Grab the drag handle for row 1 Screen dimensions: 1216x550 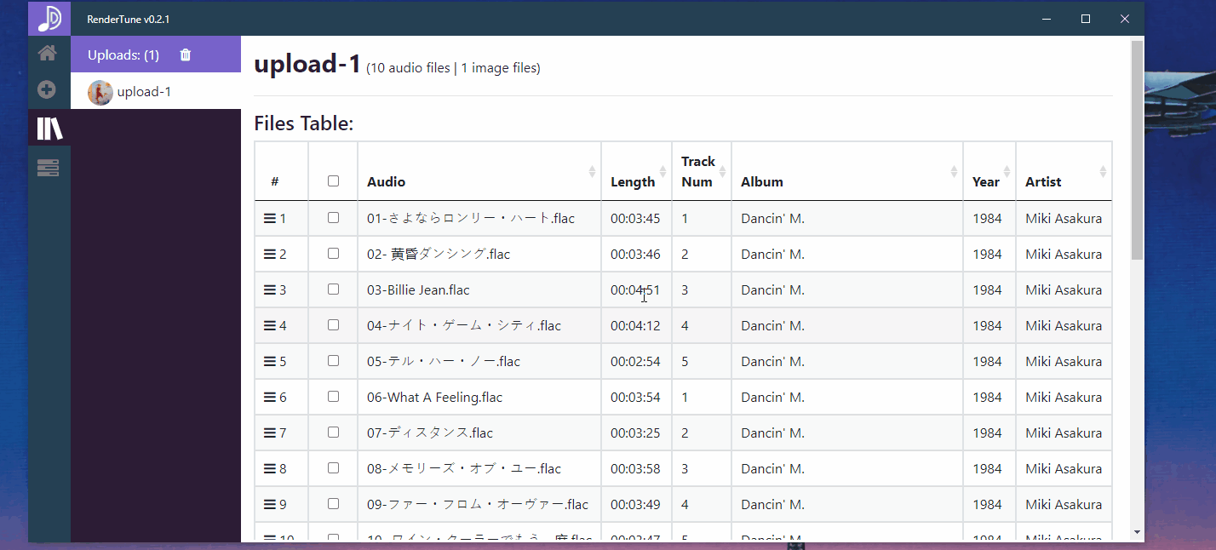point(269,218)
